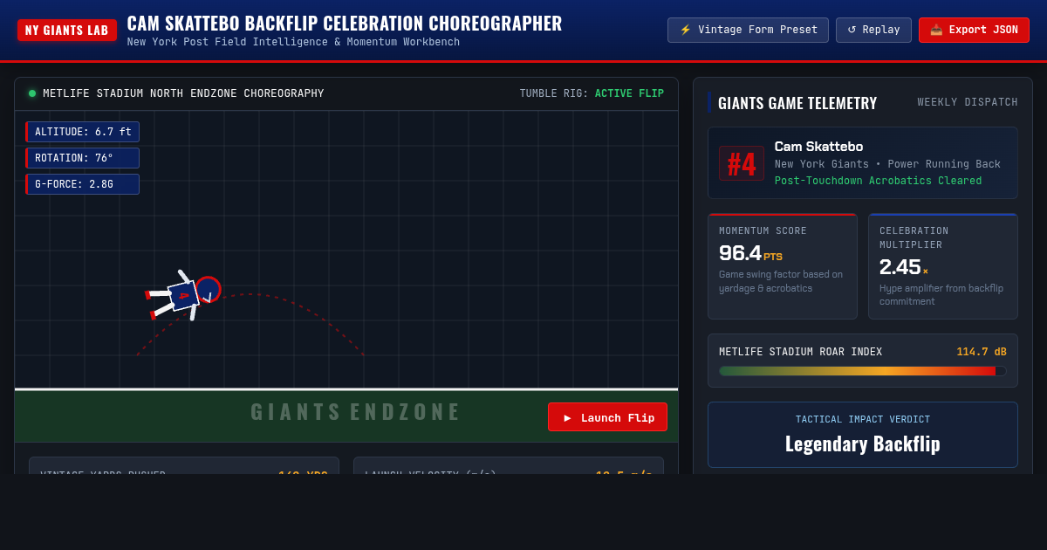Select the G-FORCE: 2.8G readout
This screenshot has height=550, width=1047.
[x=83, y=184]
